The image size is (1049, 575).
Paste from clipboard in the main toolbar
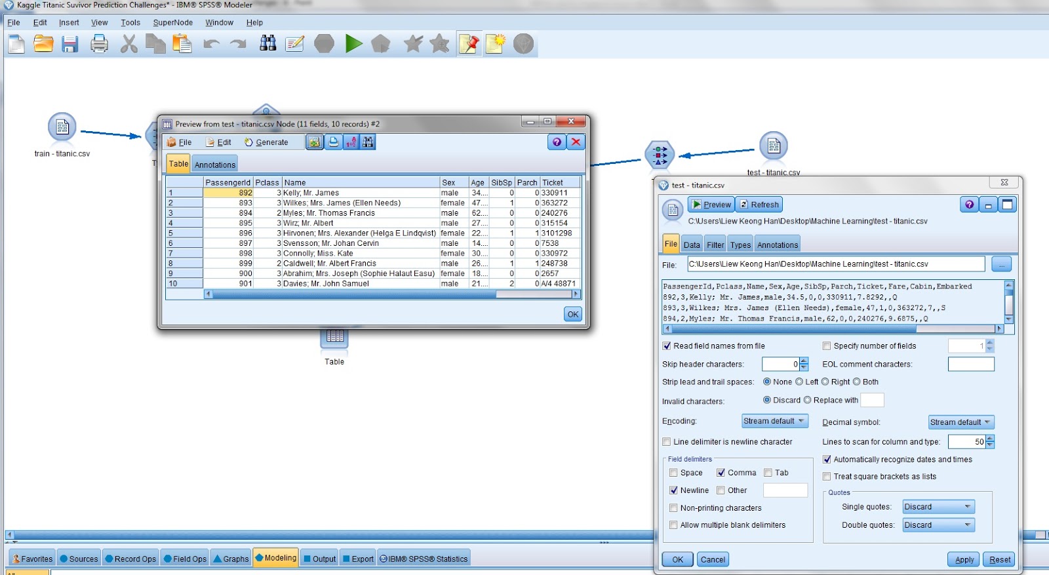182,44
